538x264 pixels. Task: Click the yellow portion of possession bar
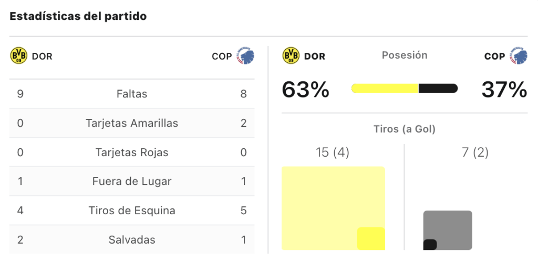[385, 88]
